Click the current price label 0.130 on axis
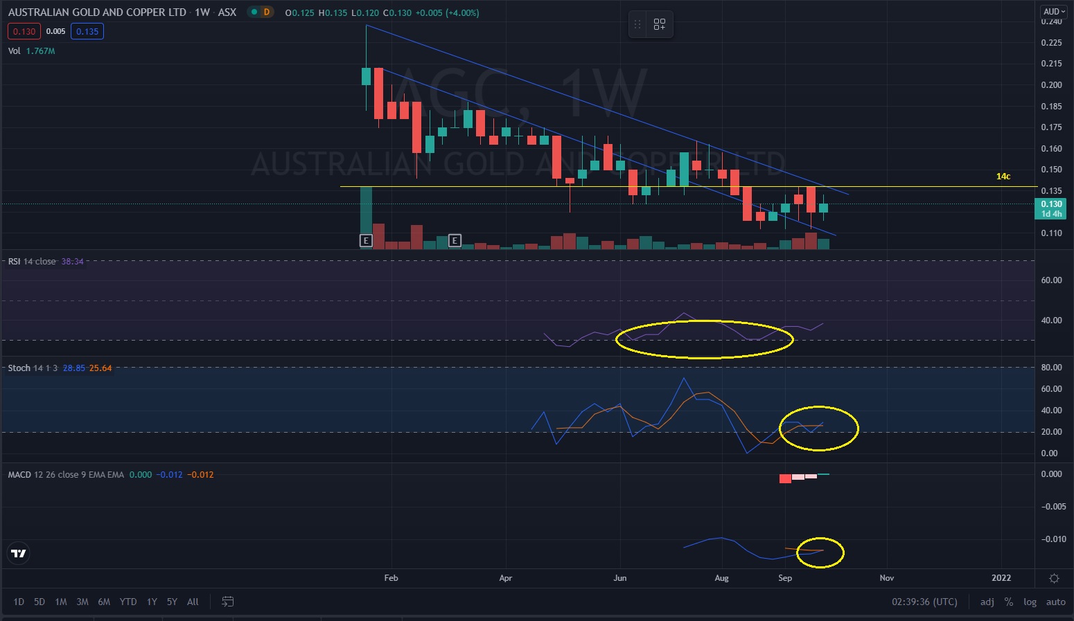 [1051, 204]
